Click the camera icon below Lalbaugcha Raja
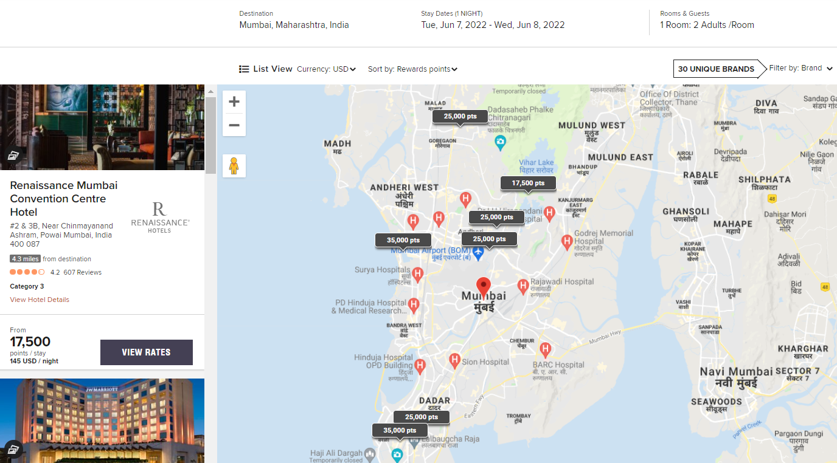This screenshot has width=837, height=463. click(x=397, y=454)
